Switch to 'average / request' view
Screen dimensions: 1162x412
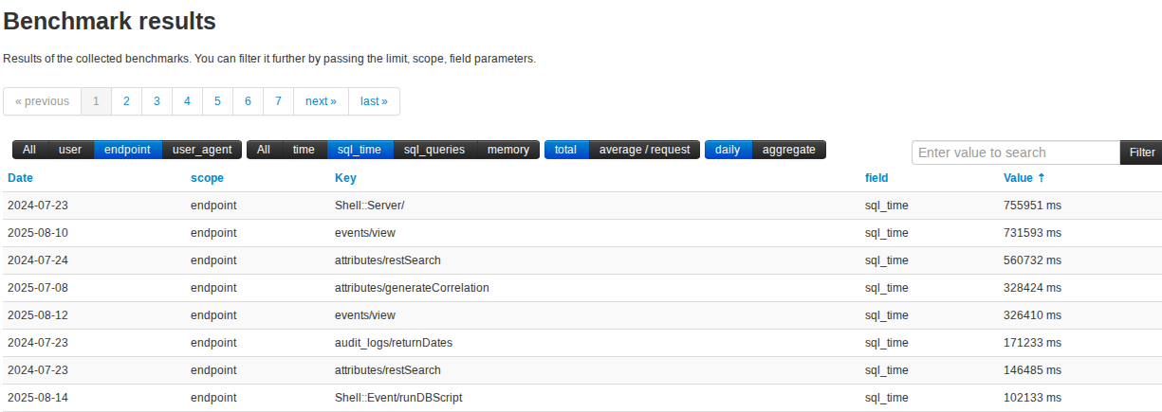645,150
